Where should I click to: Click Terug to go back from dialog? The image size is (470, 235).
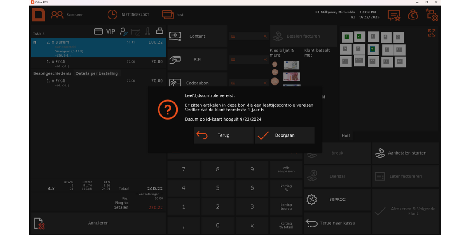(223, 135)
